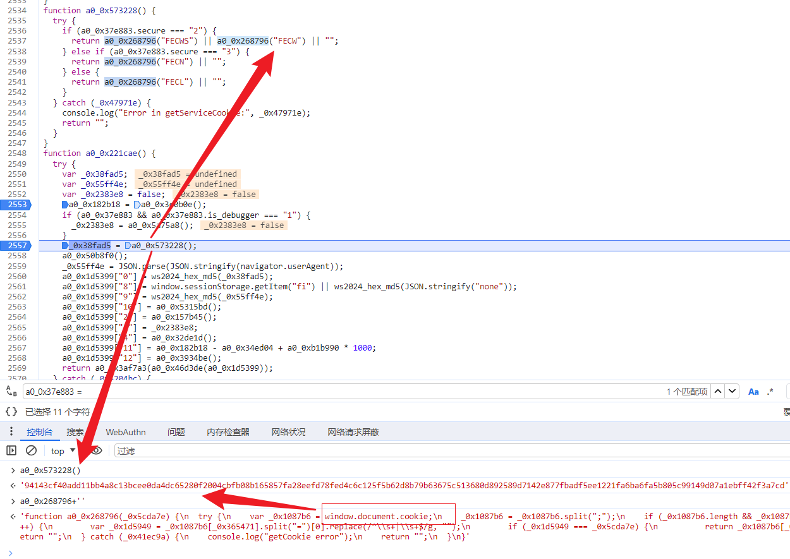Image resolution: width=790 pixels, height=559 pixels.
Task: Click the a0_0x573228() console input entry
Action: 51,471
